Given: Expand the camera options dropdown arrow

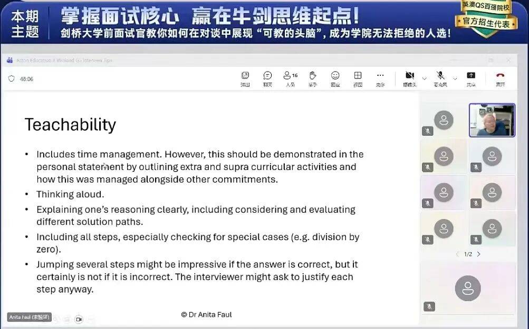Looking at the screenshot, I should pos(425,78).
